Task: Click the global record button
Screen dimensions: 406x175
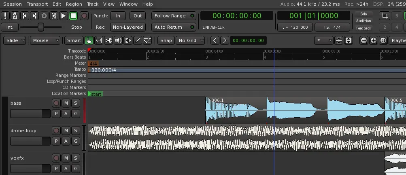Action: (x=84, y=16)
